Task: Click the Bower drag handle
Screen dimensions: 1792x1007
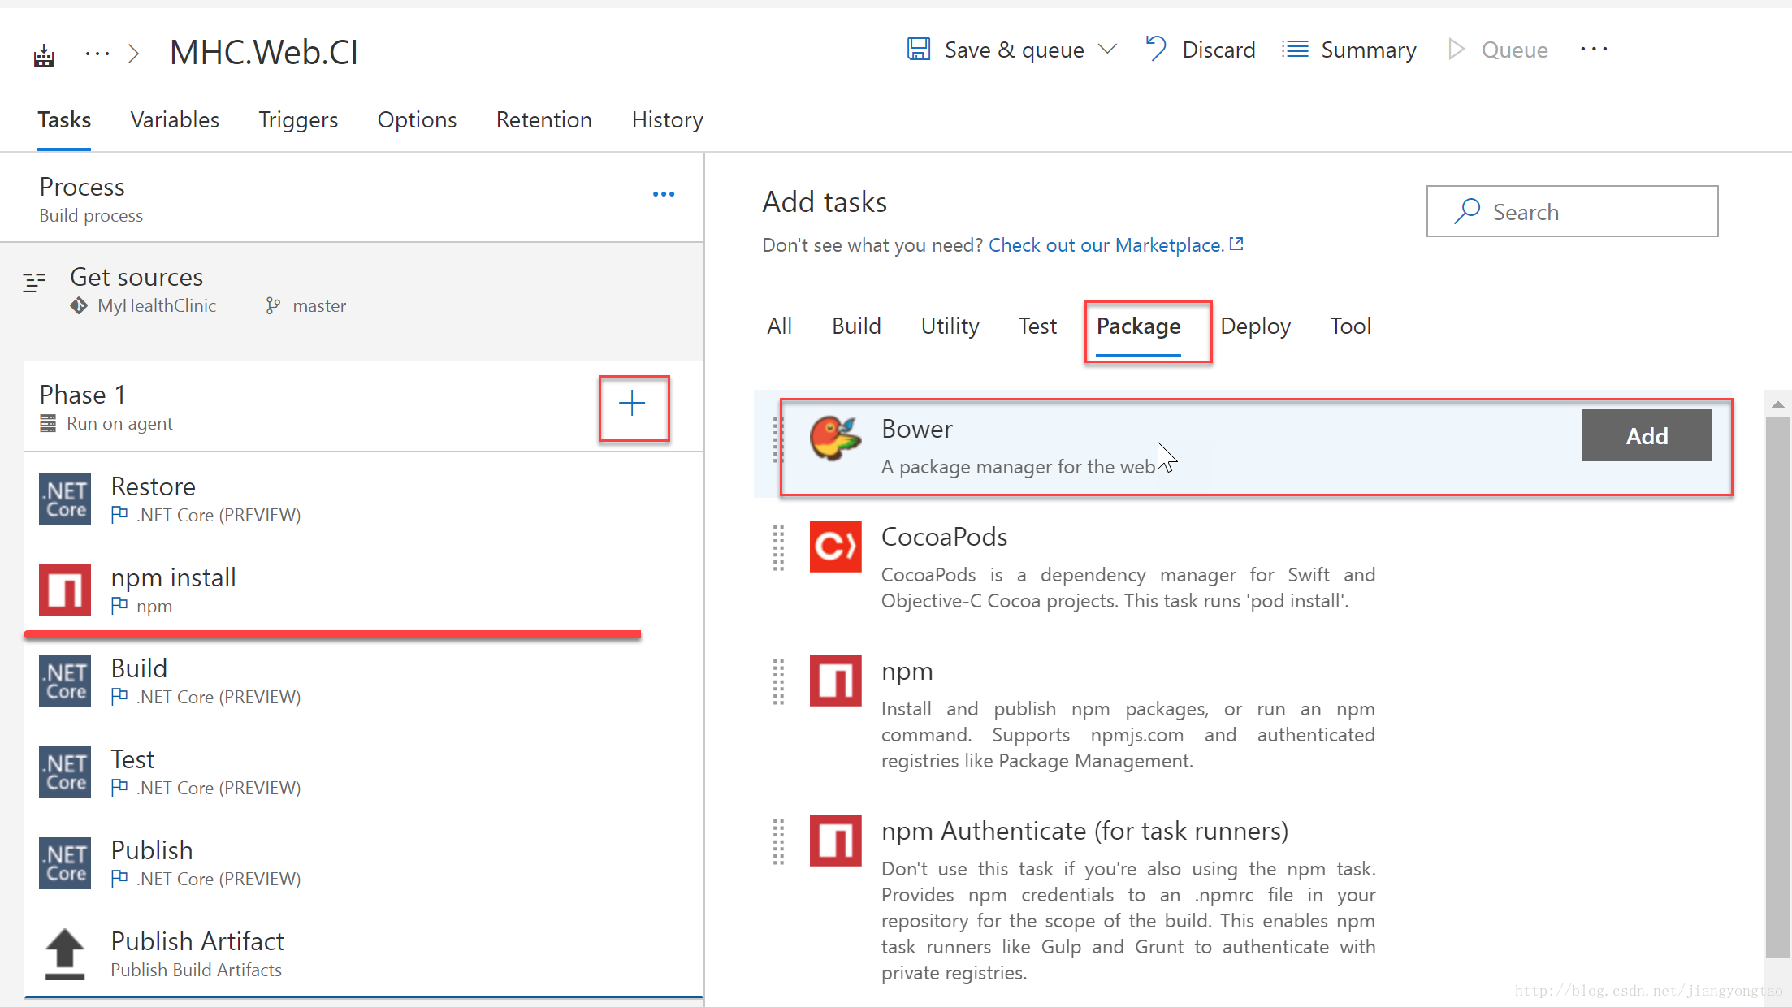Action: 777,441
